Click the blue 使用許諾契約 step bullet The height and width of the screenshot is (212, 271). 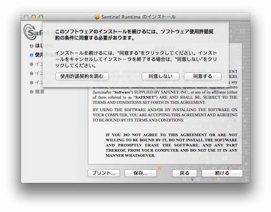click(31, 55)
